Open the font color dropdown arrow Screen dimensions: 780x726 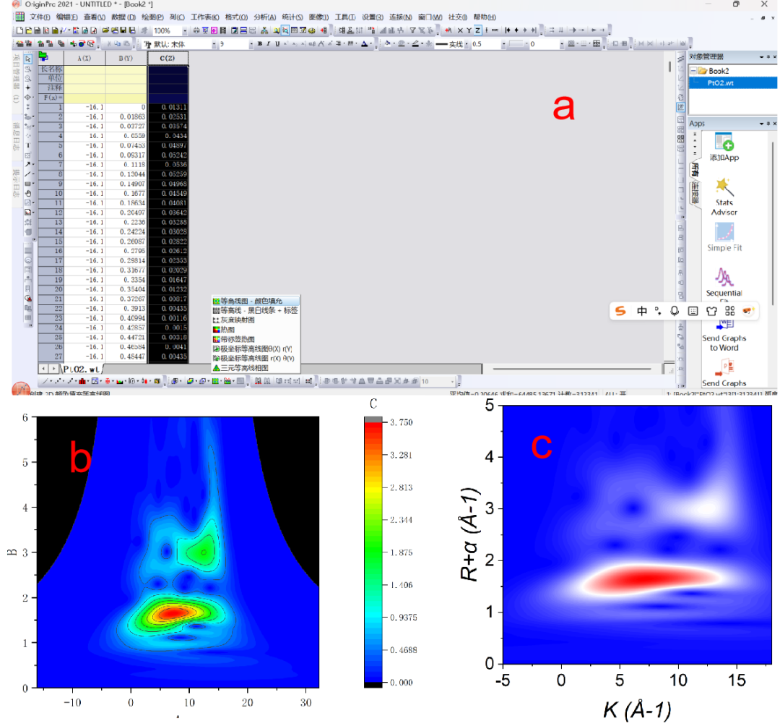(370, 44)
